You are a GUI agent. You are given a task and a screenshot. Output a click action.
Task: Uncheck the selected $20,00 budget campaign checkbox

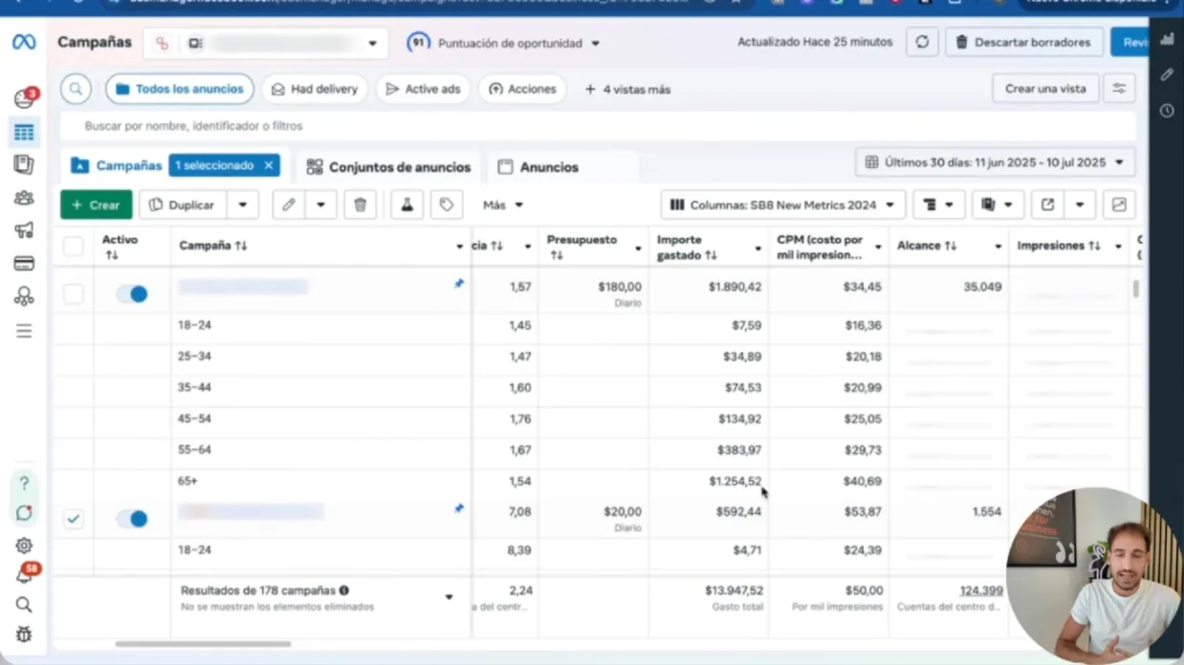73,519
